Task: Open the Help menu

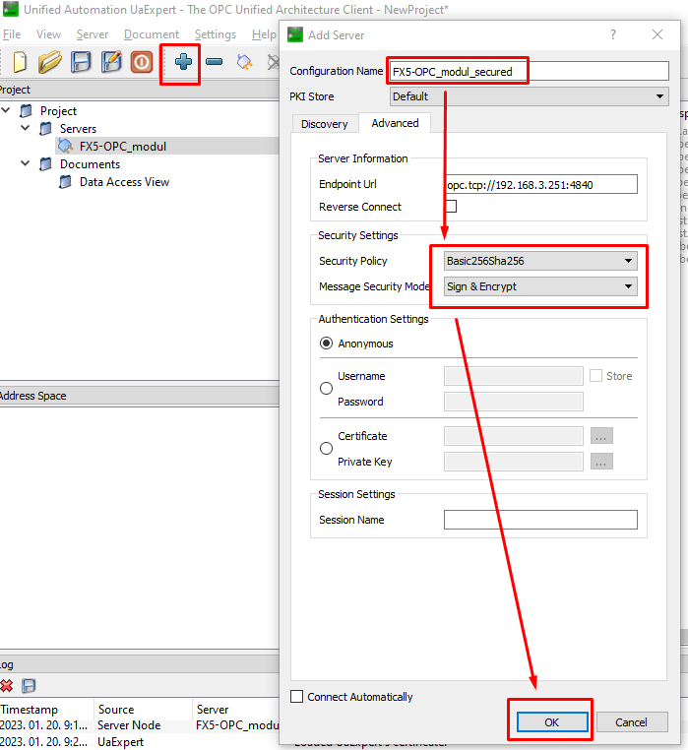Action: 264,34
